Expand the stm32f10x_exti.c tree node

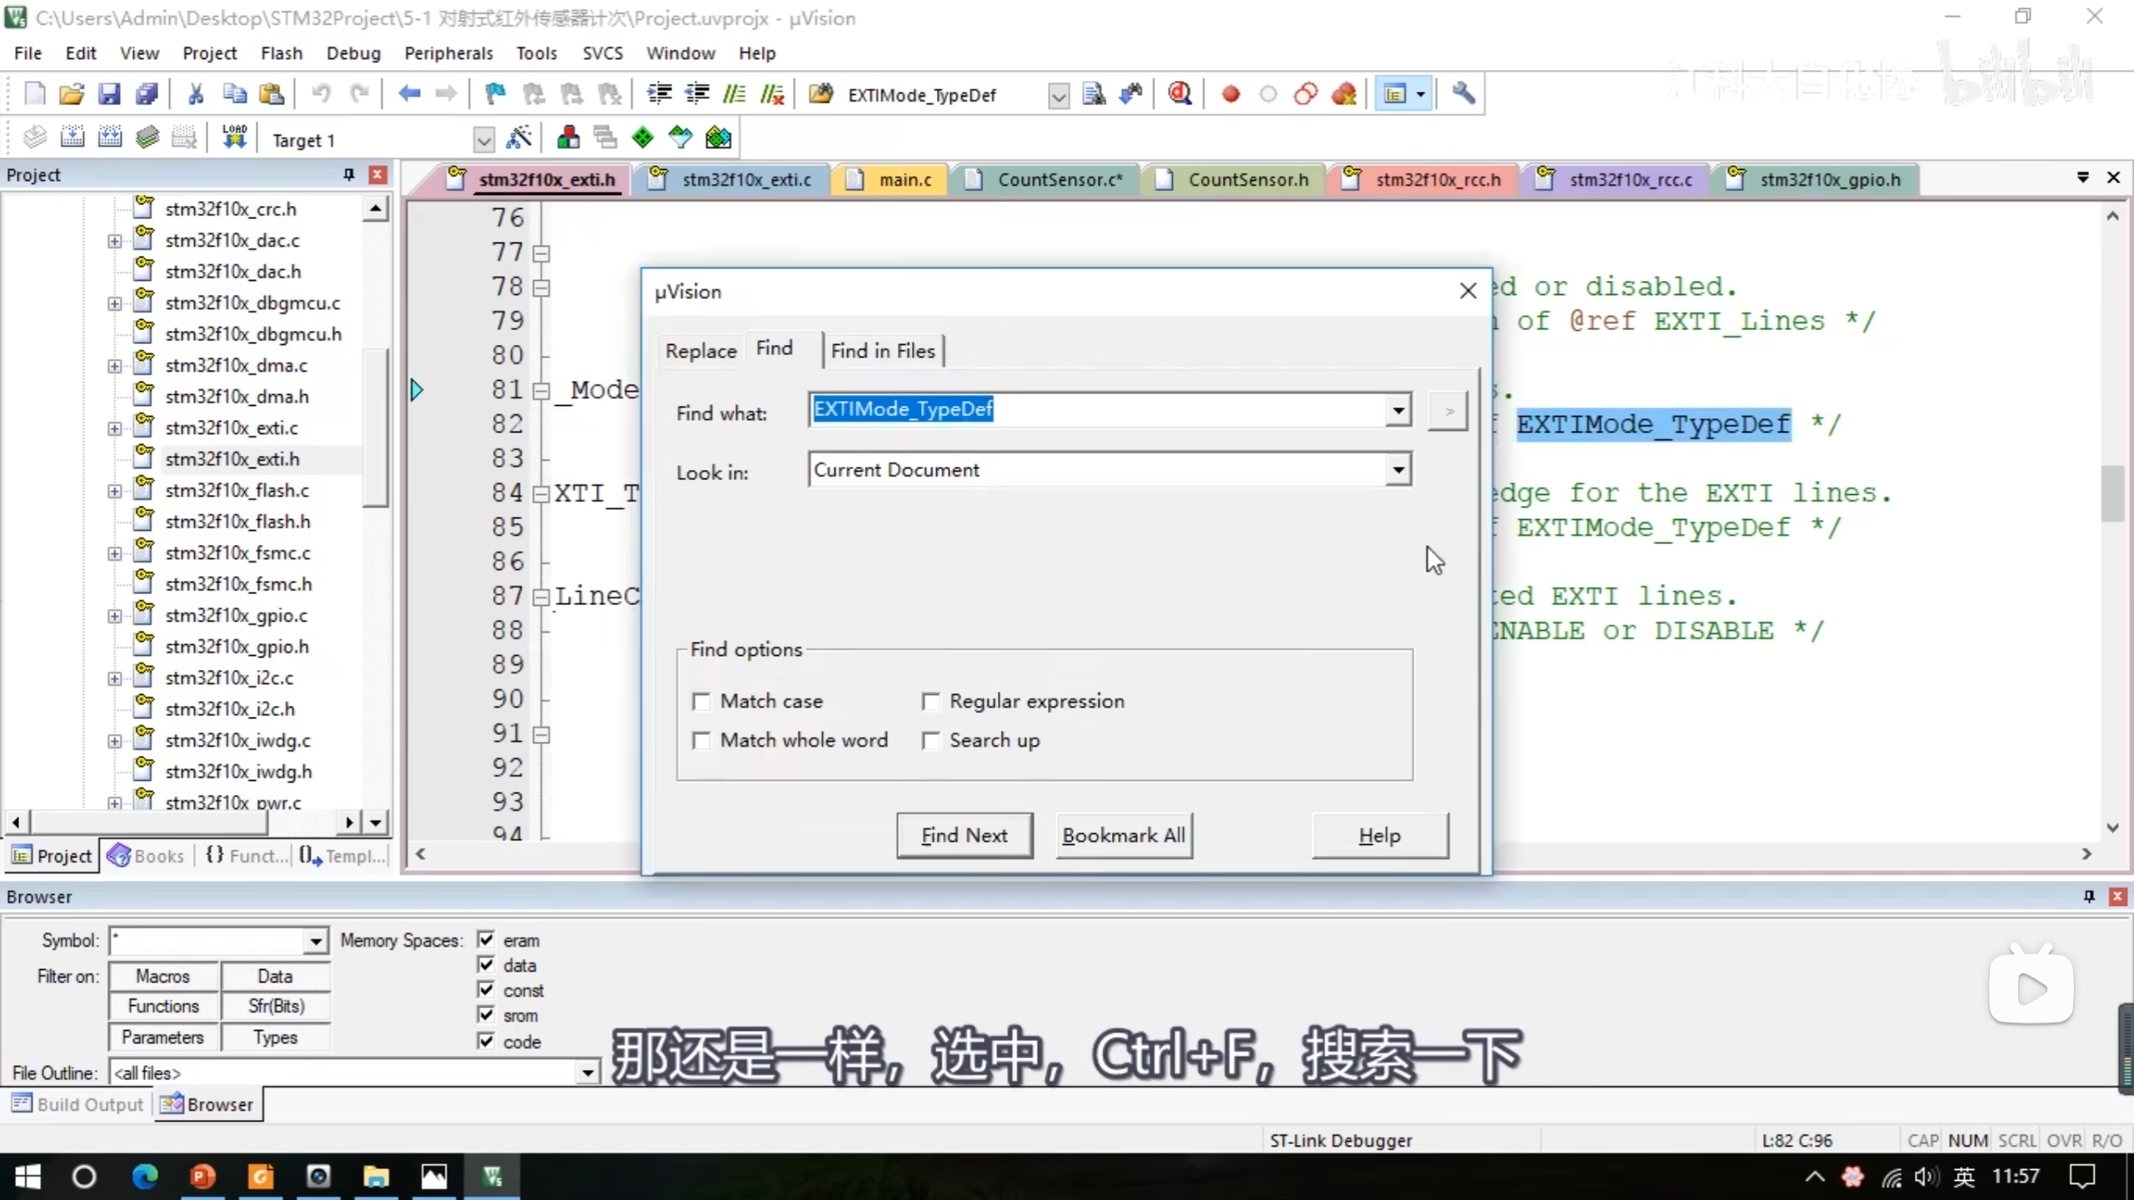click(x=114, y=428)
